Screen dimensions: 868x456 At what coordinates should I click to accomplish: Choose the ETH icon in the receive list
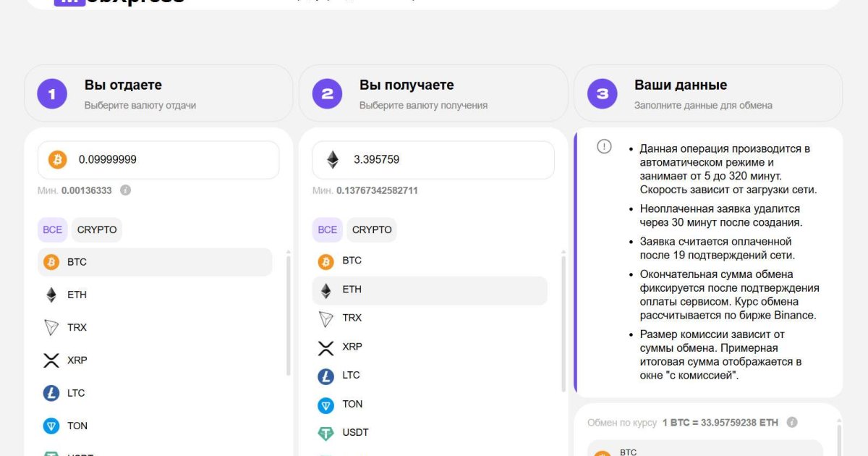tap(326, 290)
